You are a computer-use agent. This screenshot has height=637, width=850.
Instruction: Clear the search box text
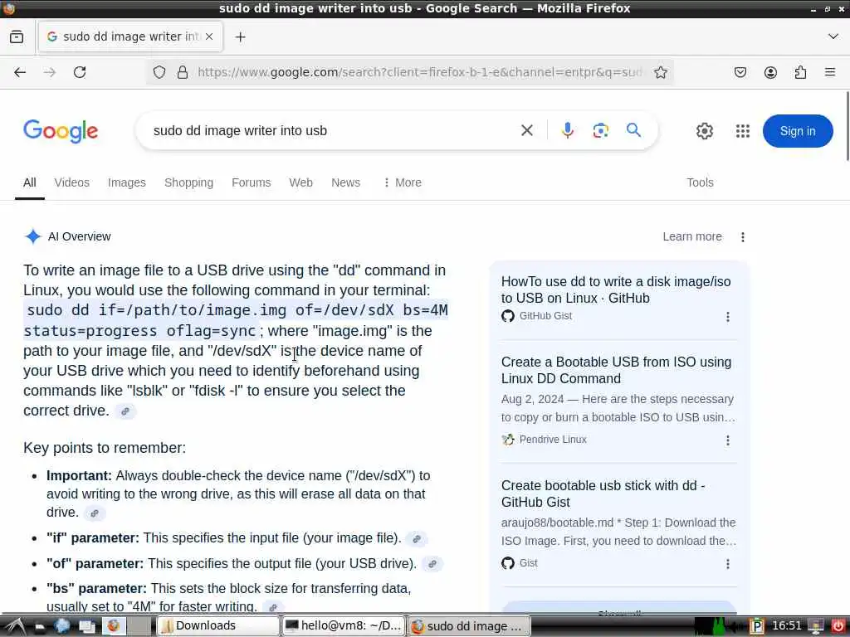click(527, 130)
